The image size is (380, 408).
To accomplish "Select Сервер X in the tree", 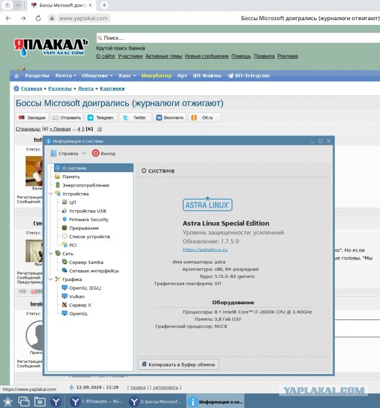I will point(80,305).
